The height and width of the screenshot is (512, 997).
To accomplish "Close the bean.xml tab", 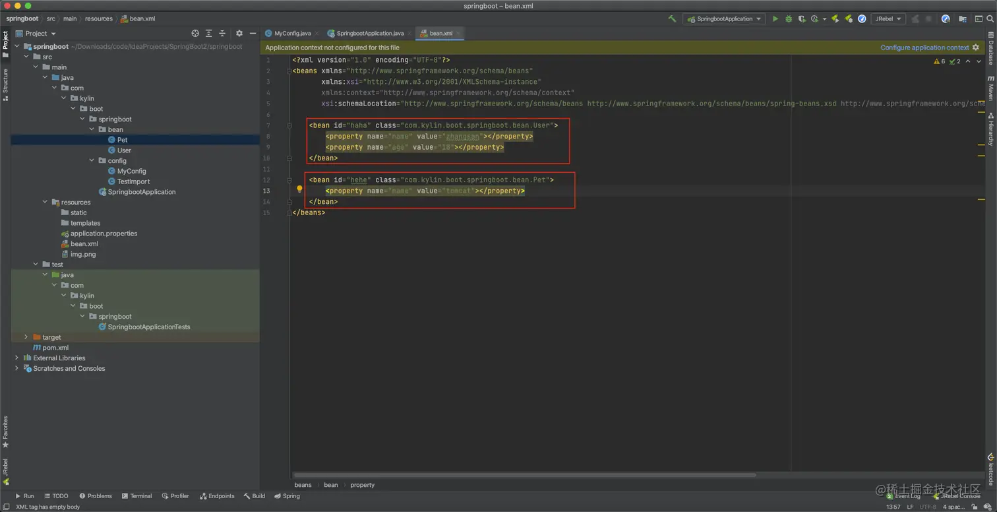I will point(458,33).
